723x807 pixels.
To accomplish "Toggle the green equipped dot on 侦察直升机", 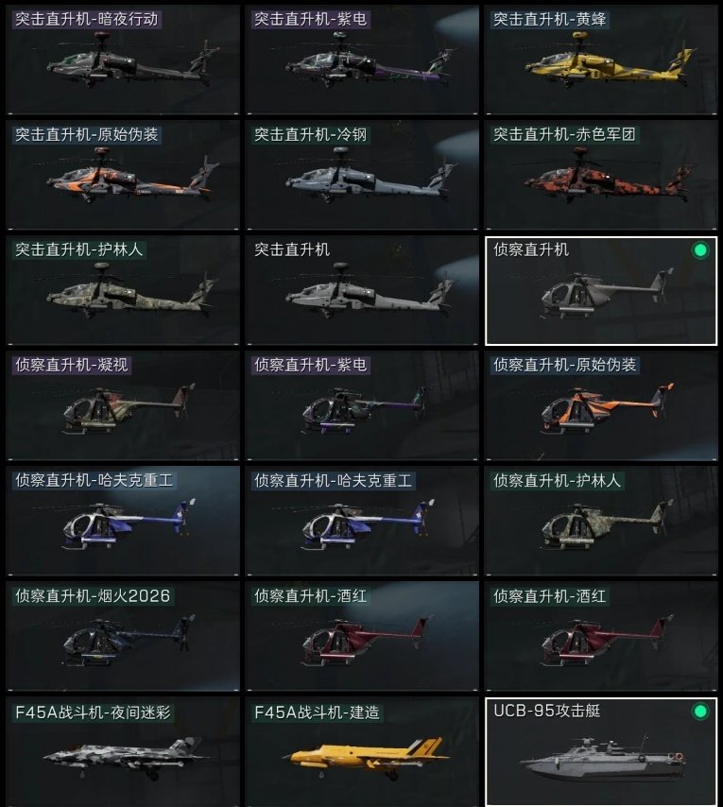I will point(700,250).
